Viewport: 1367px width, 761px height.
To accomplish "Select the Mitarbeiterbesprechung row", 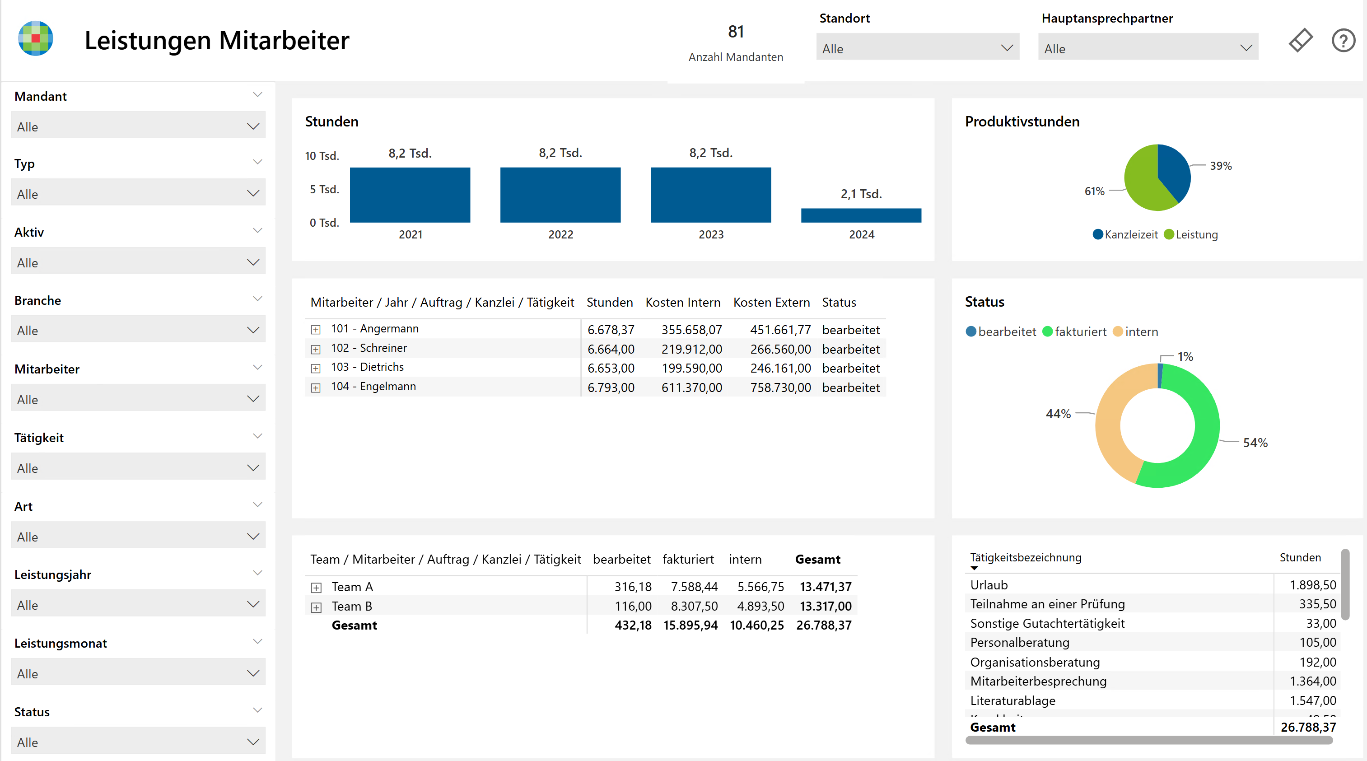I will [x=1153, y=682].
